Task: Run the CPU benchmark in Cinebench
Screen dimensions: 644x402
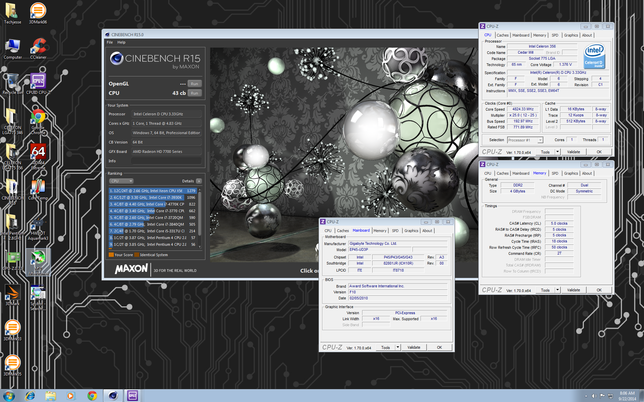Action: [x=194, y=93]
